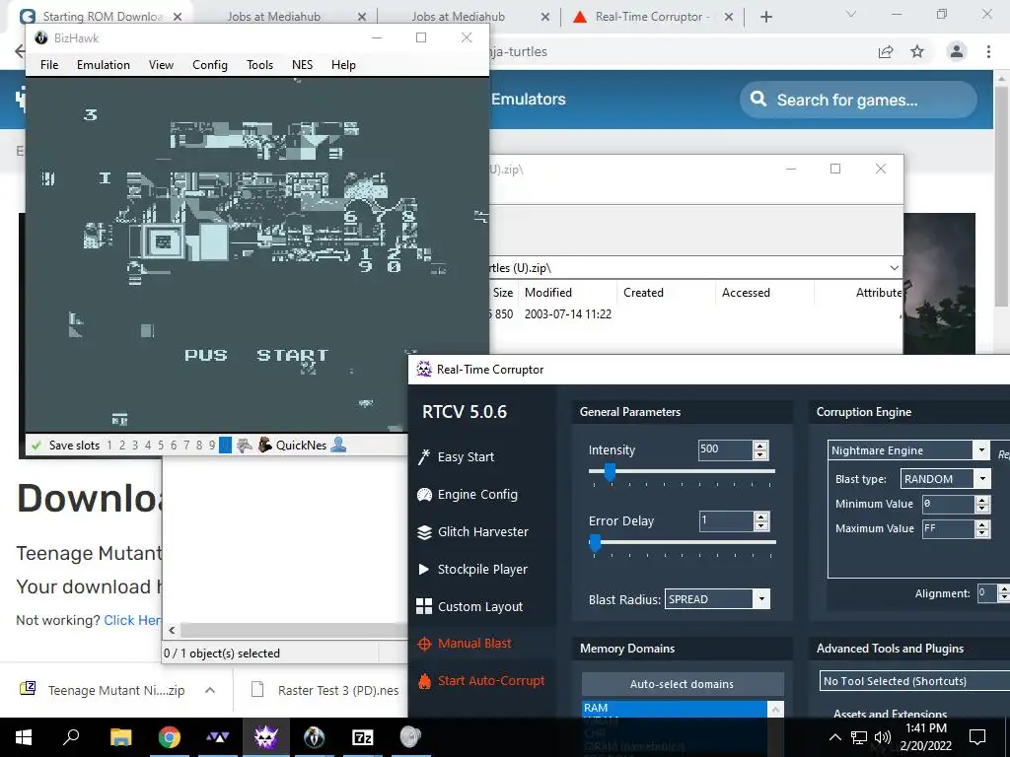Click the Maximum Value field
This screenshot has width=1010, height=757.
(948, 528)
